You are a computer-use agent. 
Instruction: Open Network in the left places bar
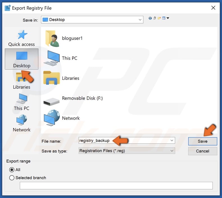[22, 123]
